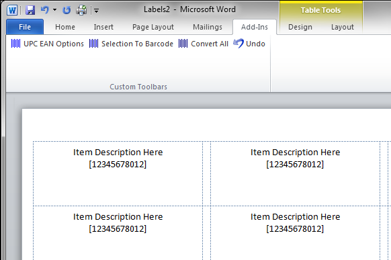
Task: Open Customize Quick Access Toolbar dropdown
Action: pyautogui.click(x=97, y=11)
